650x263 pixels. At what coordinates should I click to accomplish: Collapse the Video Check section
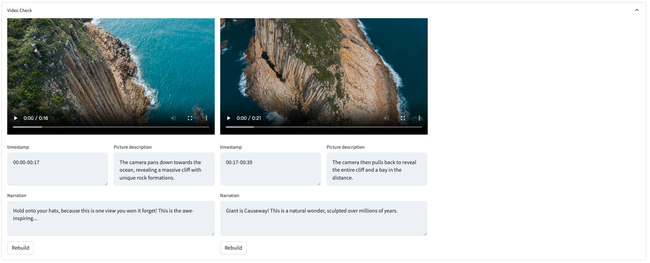pyautogui.click(x=637, y=10)
